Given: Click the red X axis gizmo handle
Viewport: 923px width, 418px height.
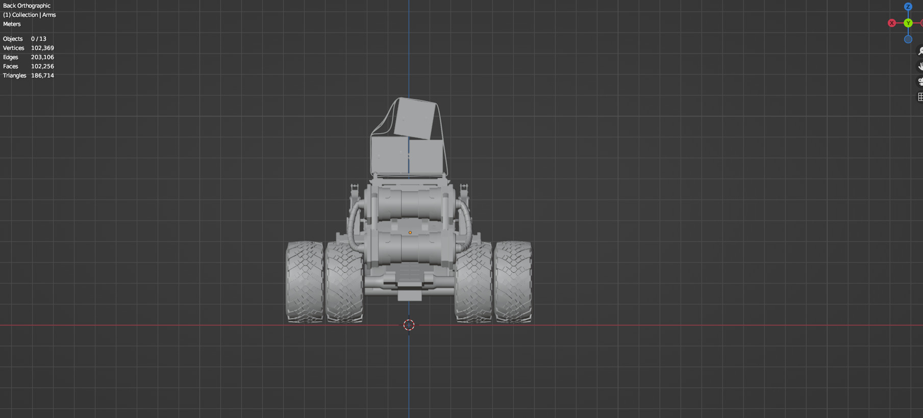Looking at the screenshot, I should pos(892,23).
